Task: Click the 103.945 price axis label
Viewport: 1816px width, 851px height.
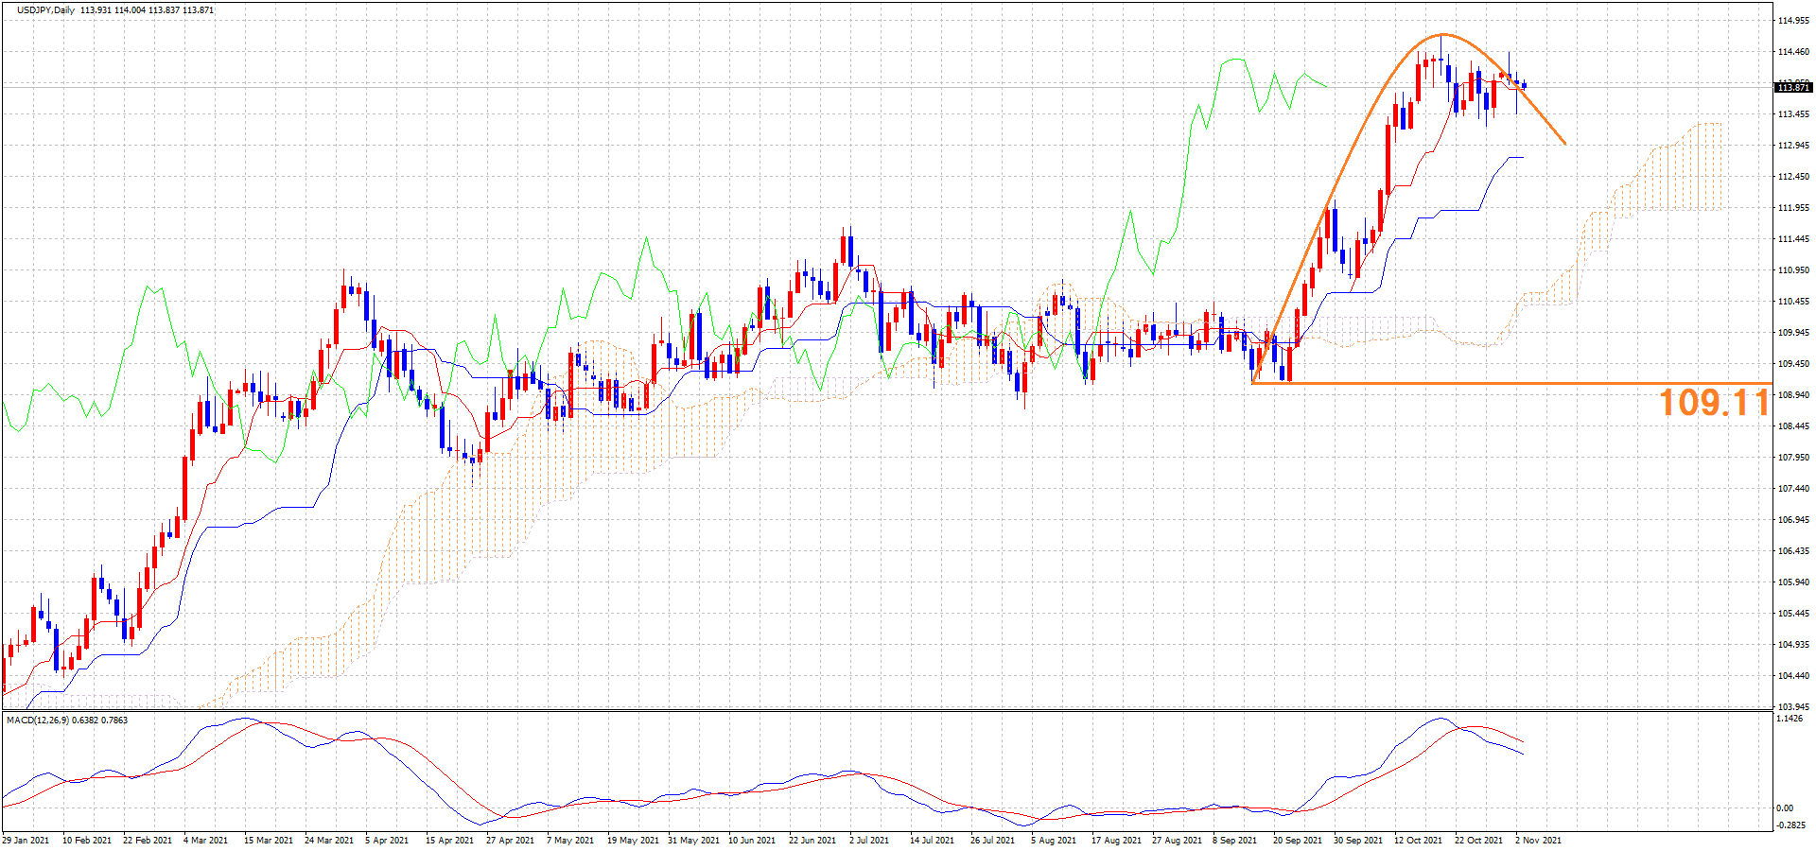Action: [x=1793, y=707]
